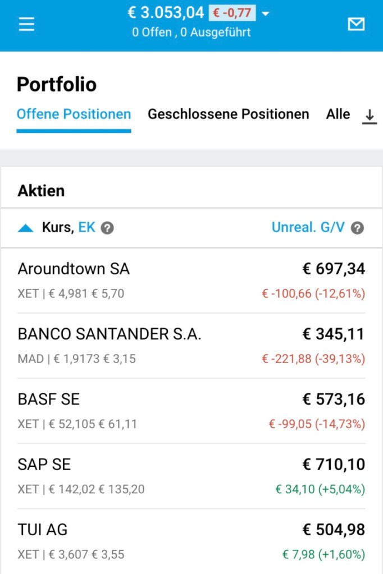Screen dimensions: 383x574
Task: Open SAP SE position details
Action: tap(191, 475)
